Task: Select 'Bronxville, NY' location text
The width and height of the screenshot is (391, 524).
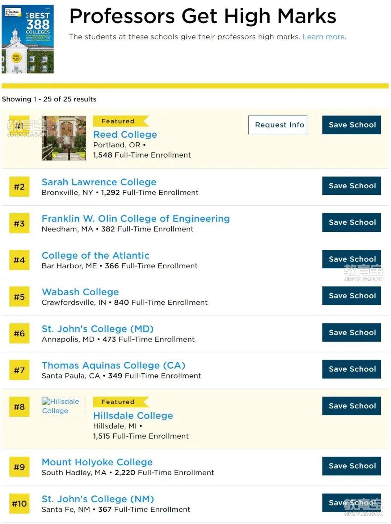Action: pyautogui.click(x=67, y=193)
